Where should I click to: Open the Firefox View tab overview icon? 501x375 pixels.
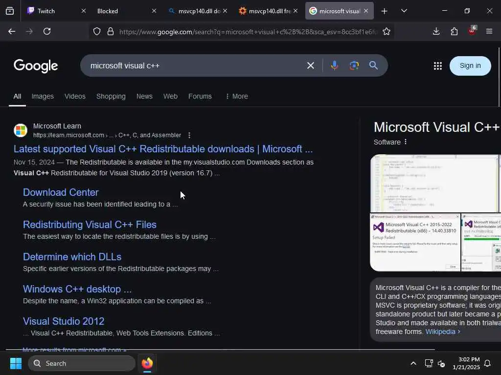[x=10, y=11]
